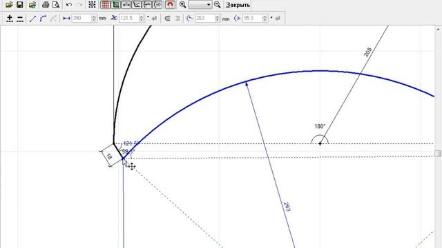Undo the last action
Screen dimensions: 442x248
pos(69,5)
